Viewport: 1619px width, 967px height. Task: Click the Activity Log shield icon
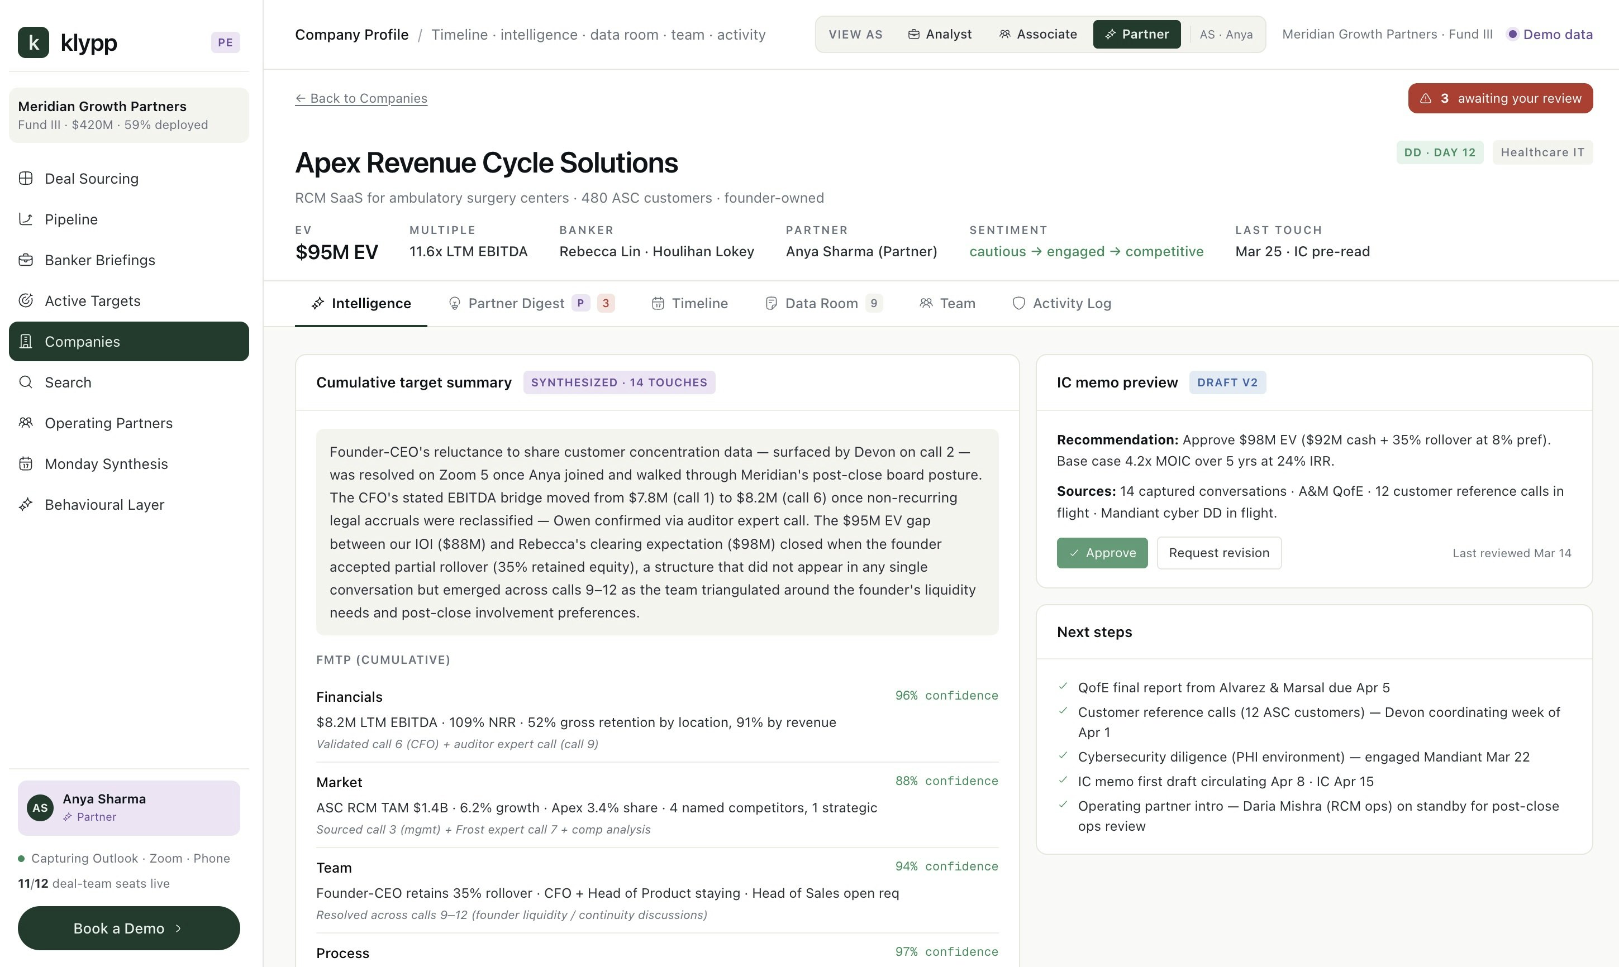[x=1018, y=304]
